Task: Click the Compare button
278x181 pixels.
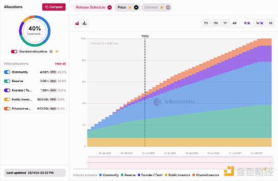Action: tap(54, 7)
